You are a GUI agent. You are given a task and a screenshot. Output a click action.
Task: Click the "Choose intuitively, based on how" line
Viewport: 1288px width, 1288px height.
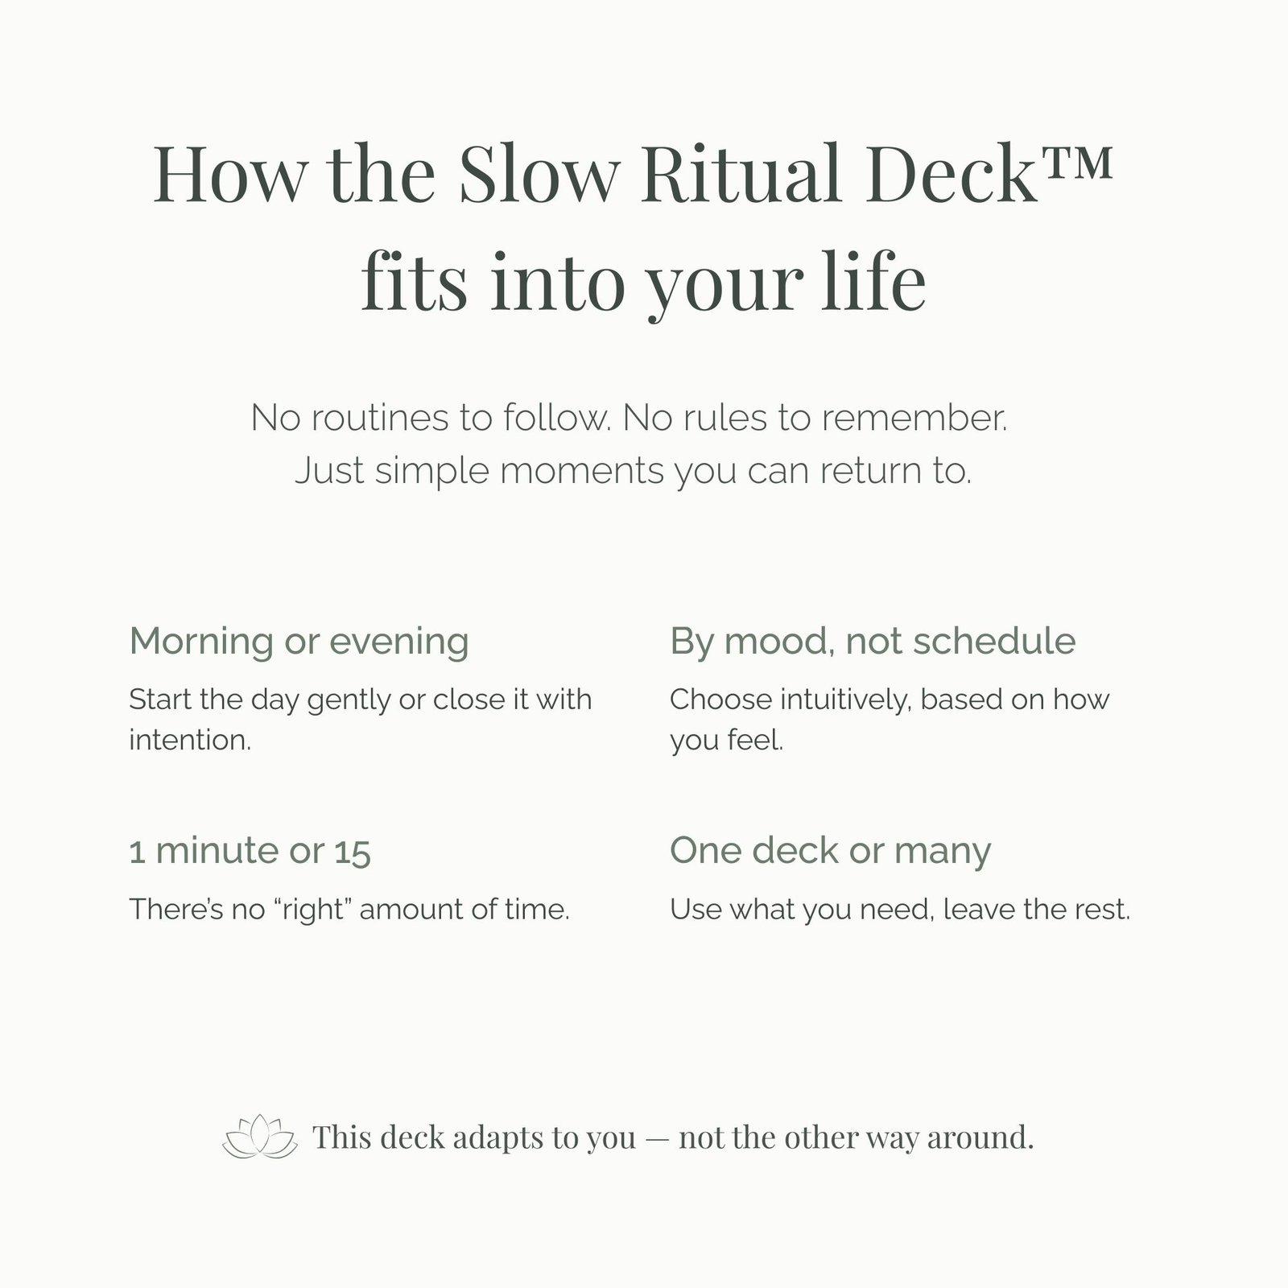click(x=890, y=700)
